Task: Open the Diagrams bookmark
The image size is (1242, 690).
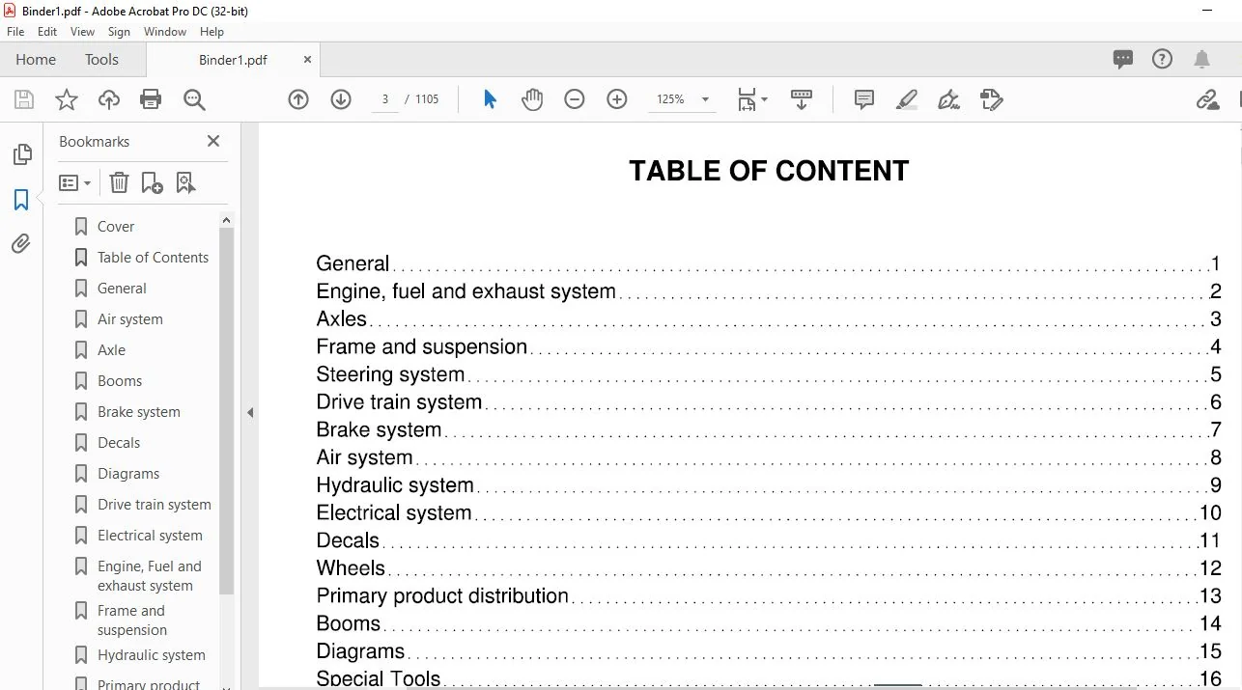Action: tap(128, 474)
